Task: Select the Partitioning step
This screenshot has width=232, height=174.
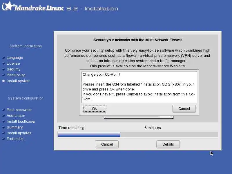Action: [16, 75]
